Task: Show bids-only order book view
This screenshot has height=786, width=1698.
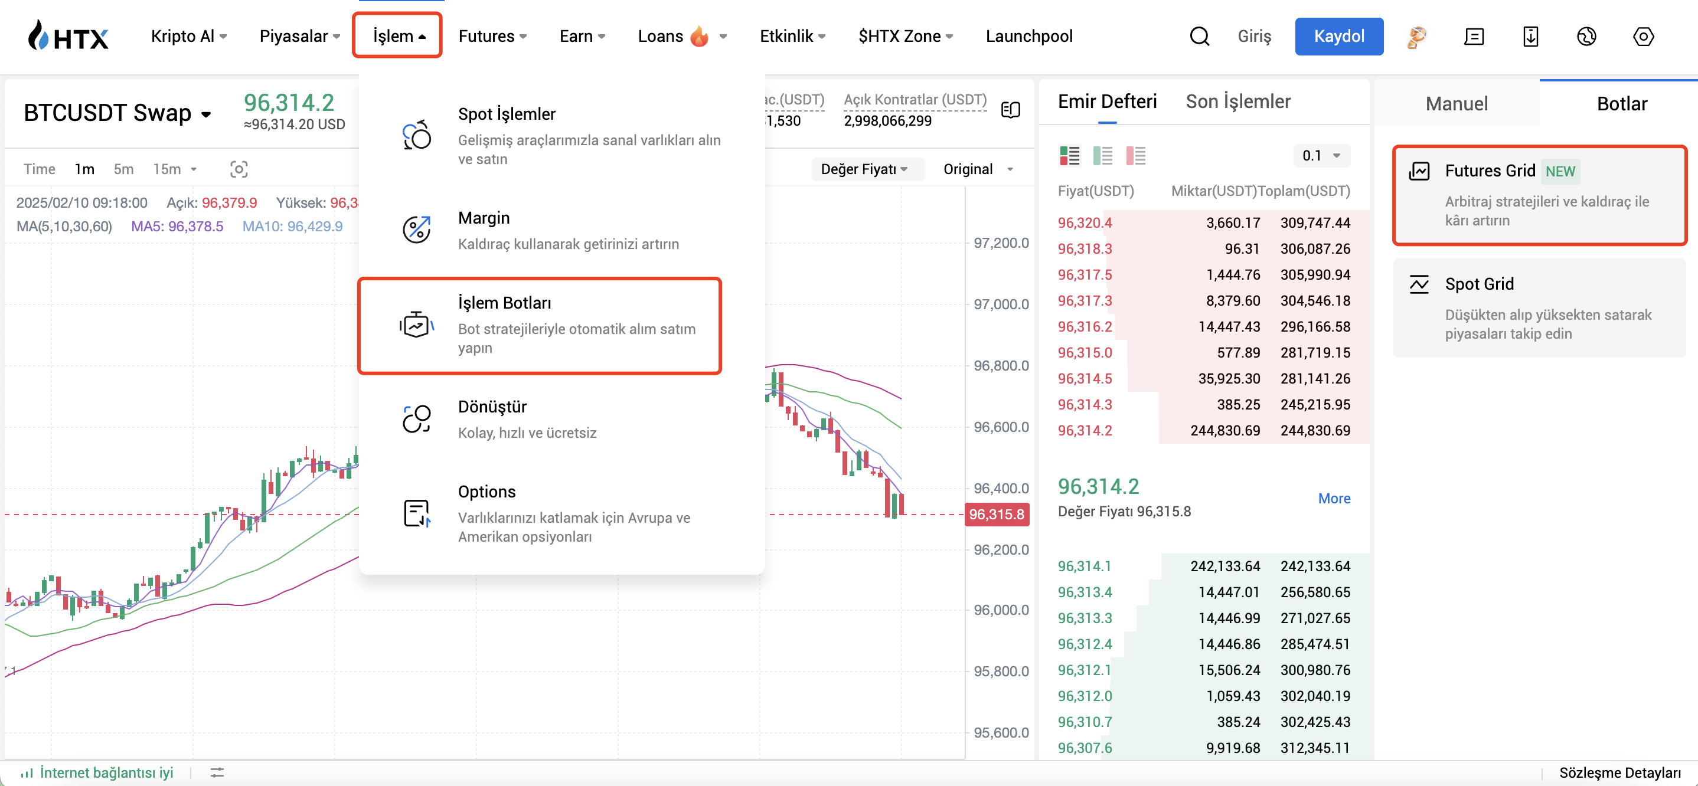Action: [x=1102, y=156]
